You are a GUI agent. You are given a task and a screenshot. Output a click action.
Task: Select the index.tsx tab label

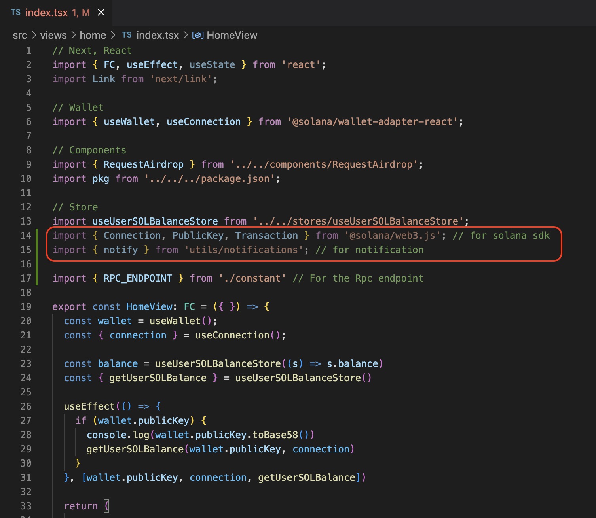coord(47,13)
